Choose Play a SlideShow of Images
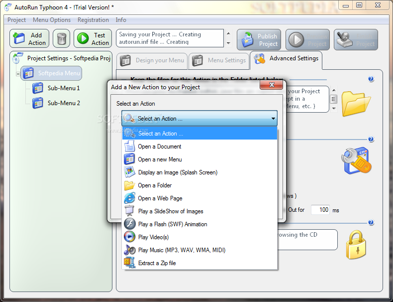Viewport: 393px width, 302px height. point(200,211)
